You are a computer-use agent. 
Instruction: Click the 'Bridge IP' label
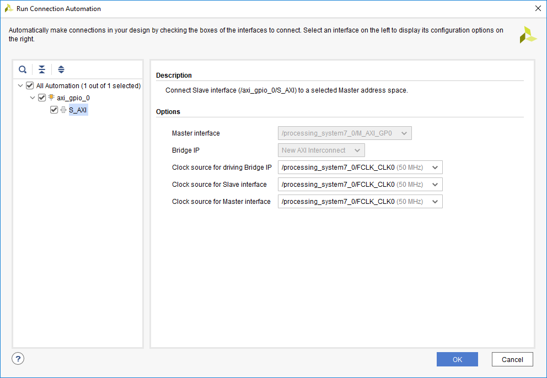pos(186,150)
